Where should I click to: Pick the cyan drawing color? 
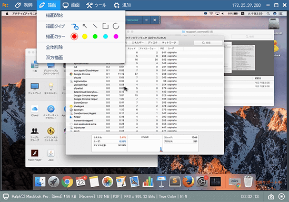tap(105, 36)
